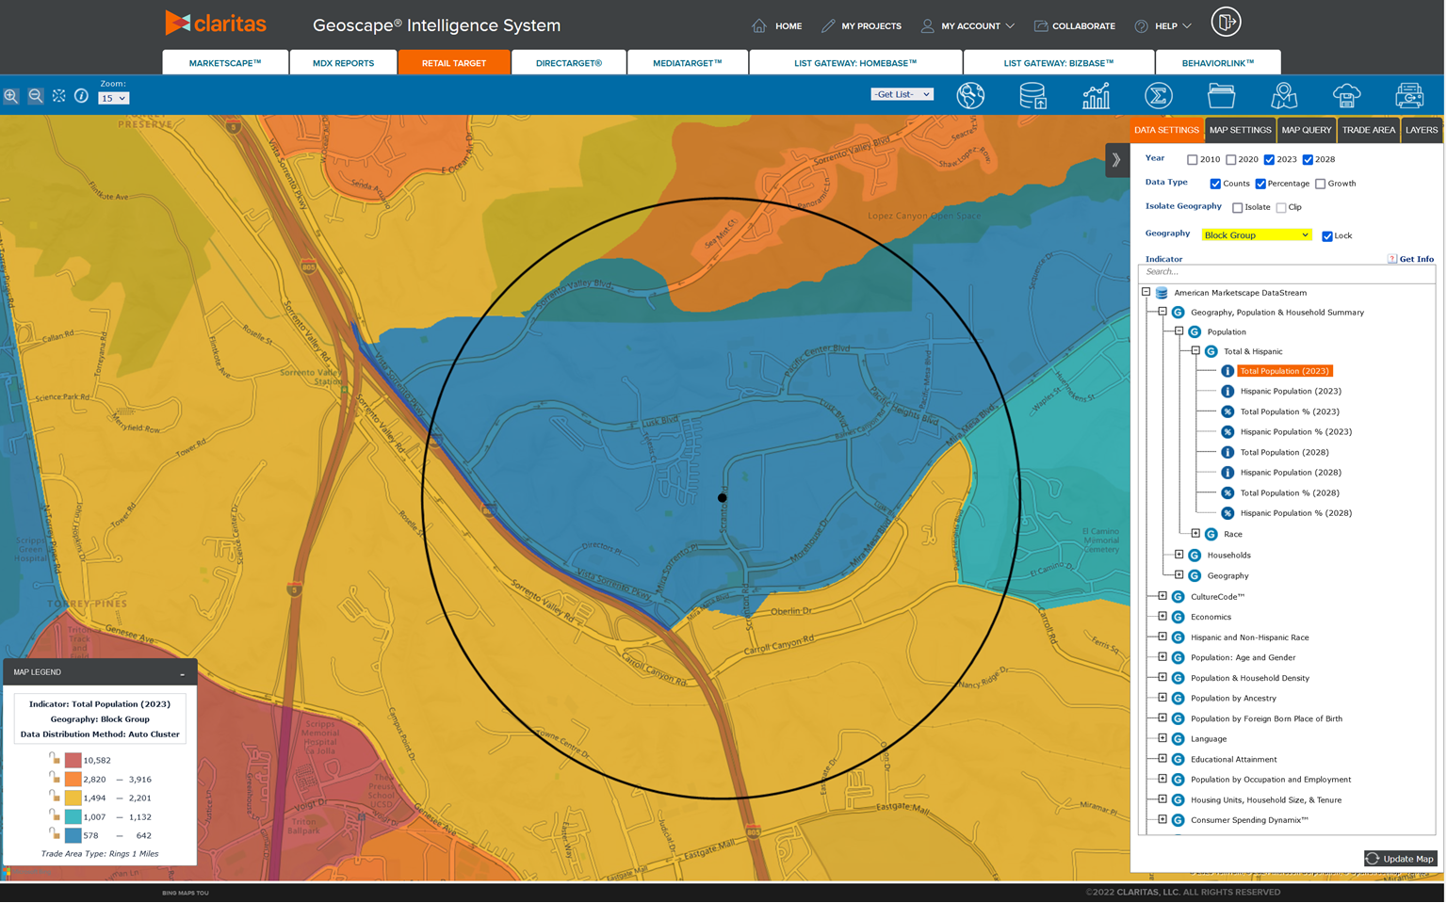This screenshot has width=1447, height=903.
Task: Enable the Growth data type checkbox
Action: pos(1319,184)
